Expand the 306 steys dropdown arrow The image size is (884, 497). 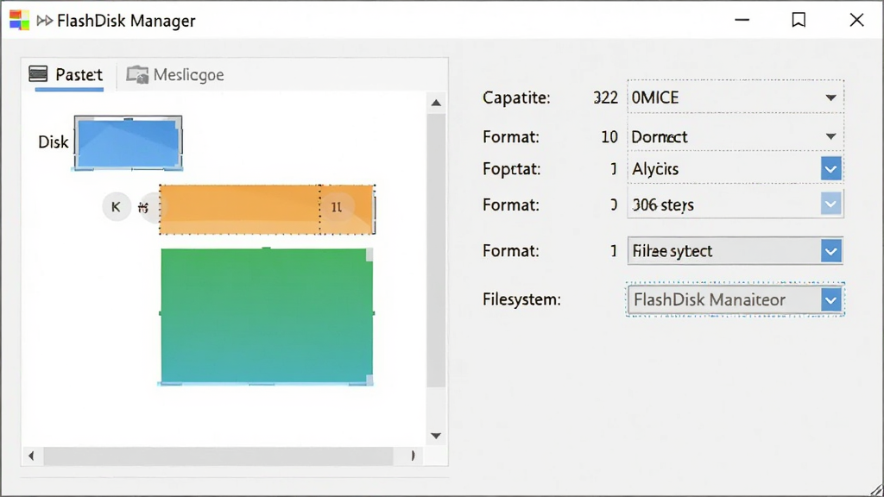pos(831,204)
